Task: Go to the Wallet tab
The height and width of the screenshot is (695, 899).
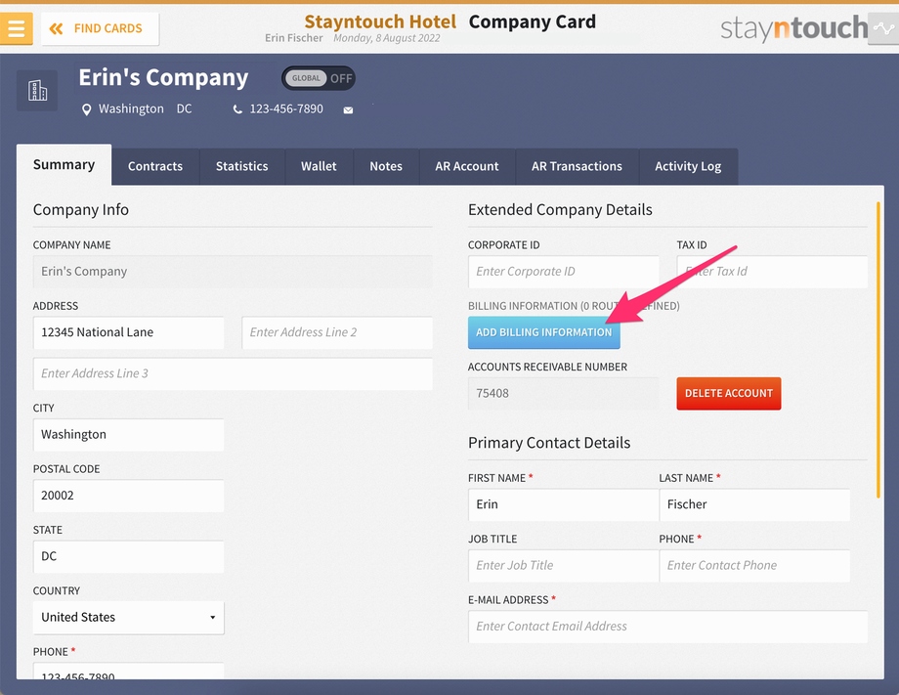Action: (319, 166)
